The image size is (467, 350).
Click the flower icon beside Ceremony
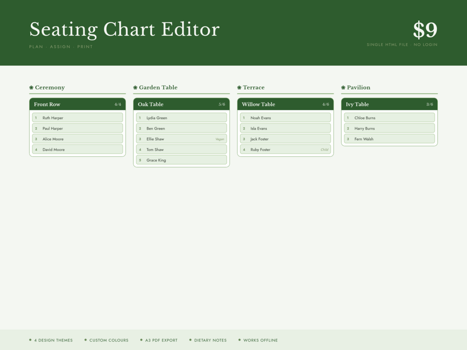pos(31,87)
